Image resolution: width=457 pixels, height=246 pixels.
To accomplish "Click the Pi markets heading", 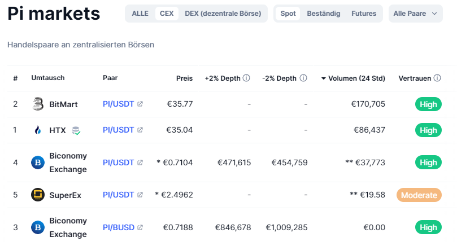I will click(54, 14).
